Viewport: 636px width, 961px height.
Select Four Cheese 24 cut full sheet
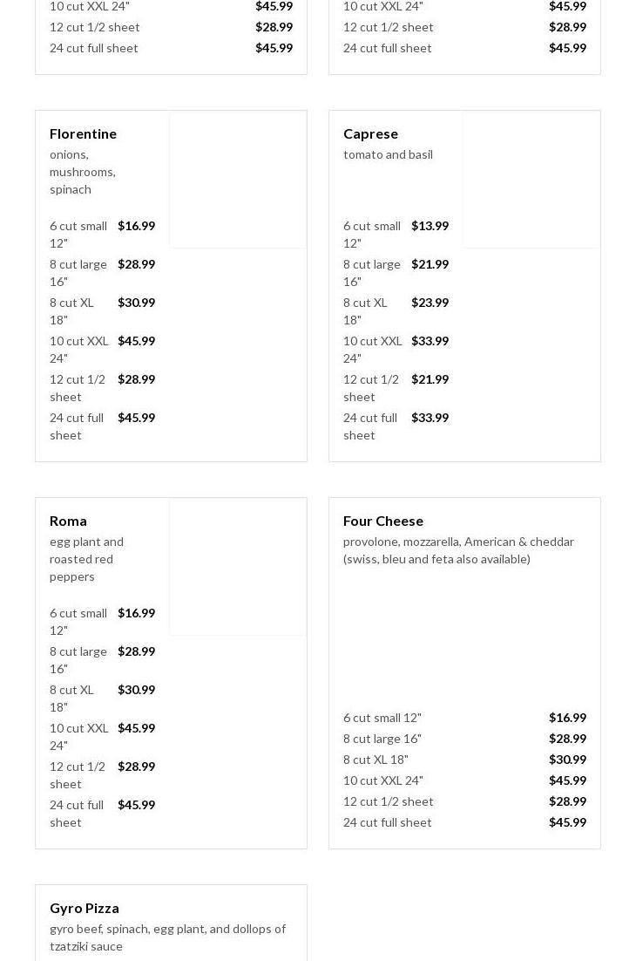464,822
